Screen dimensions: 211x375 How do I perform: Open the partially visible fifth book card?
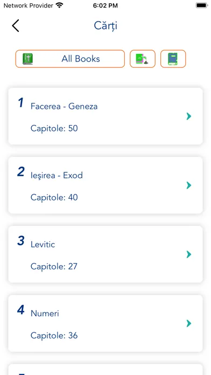(105, 370)
